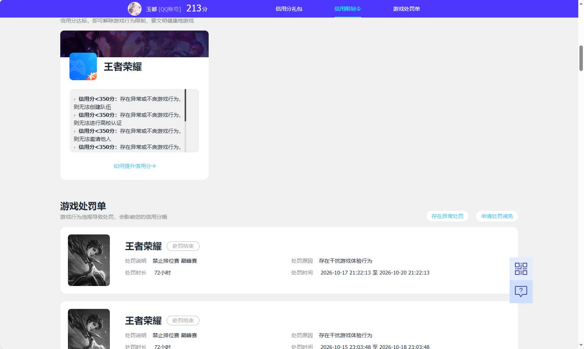This screenshot has height=349, width=584.
Task: Click 存在干扰游戏体验行为 in the 2026-10-17 penalty
Action: pyautogui.click(x=346, y=261)
